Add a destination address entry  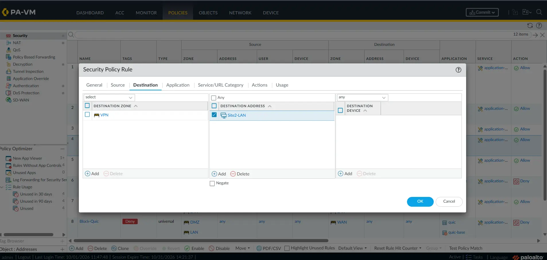click(x=219, y=174)
